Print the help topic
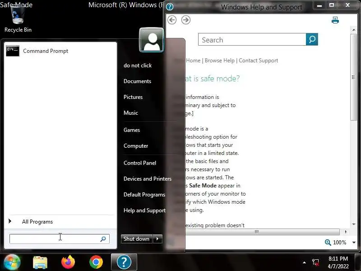Screen dimensions: 361x271 pyautogui.click(x=335, y=20)
